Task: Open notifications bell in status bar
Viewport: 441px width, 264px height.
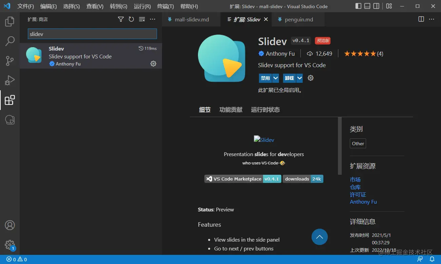Action: click(x=432, y=260)
